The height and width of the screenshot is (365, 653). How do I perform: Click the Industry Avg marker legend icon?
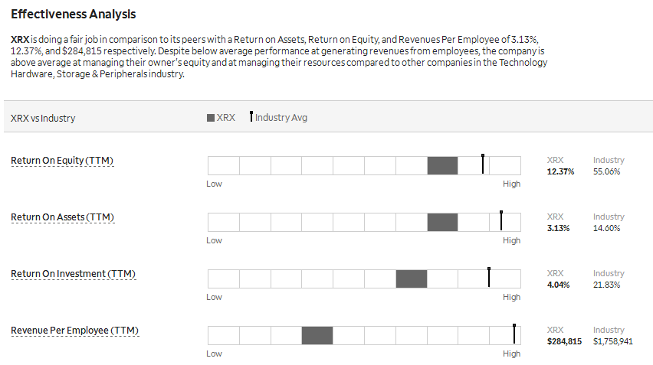click(251, 116)
